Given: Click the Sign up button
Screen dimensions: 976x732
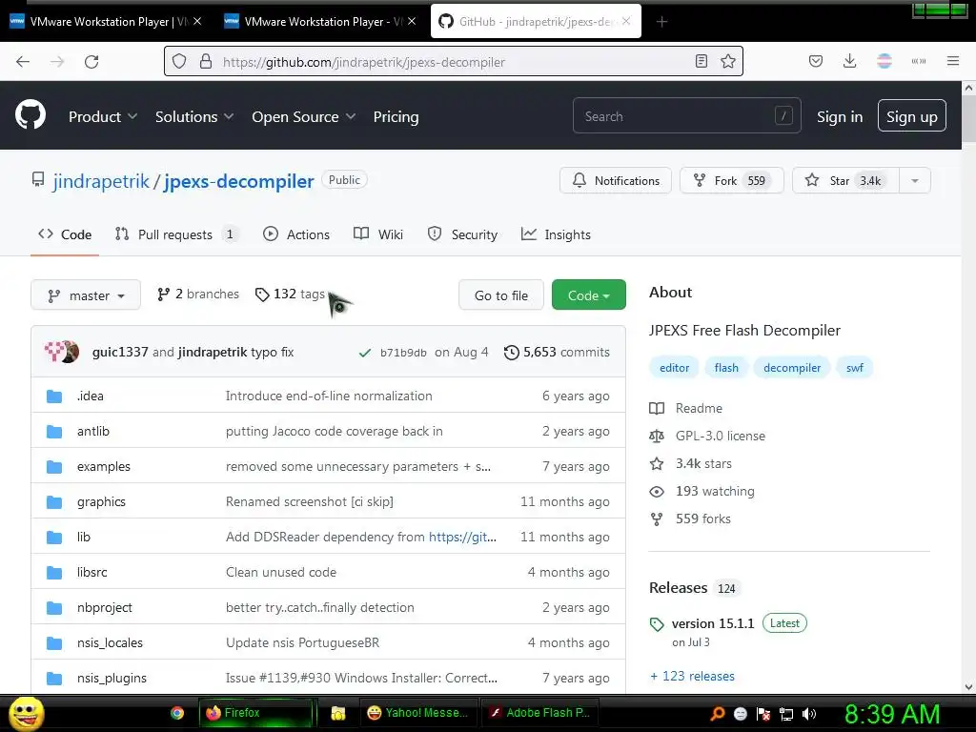Looking at the screenshot, I should point(912,115).
